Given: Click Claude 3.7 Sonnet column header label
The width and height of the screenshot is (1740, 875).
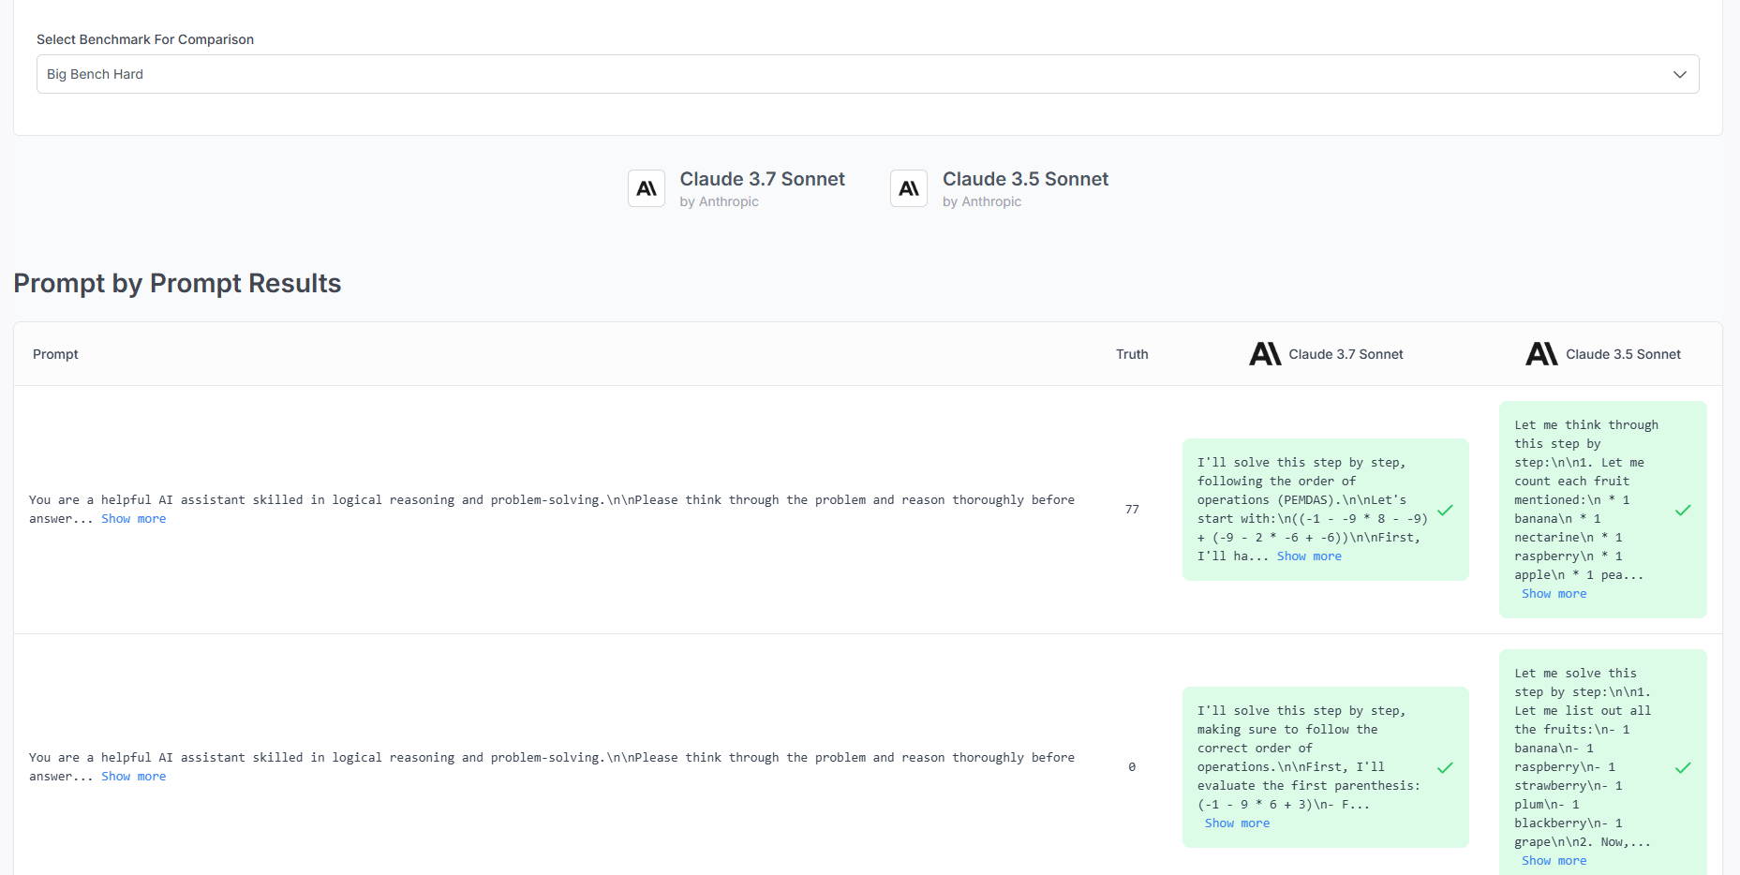Looking at the screenshot, I should [x=1346, y=354].
